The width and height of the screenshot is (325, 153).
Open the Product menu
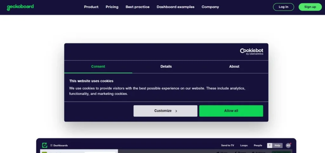[x=91, y=7]
